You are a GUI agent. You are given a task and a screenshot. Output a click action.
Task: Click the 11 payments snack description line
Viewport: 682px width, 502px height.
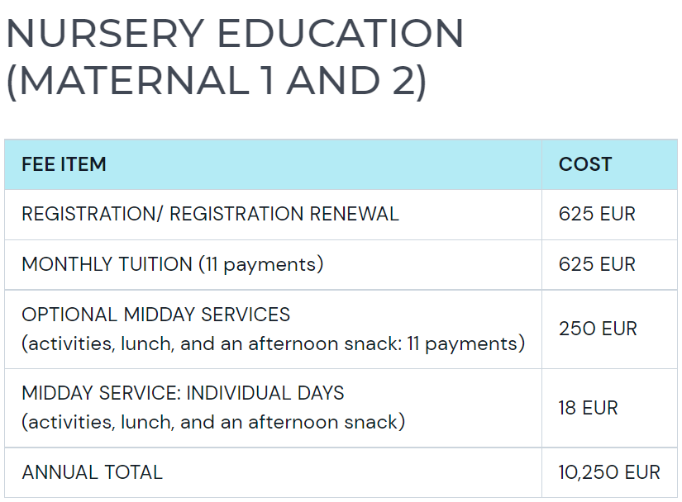click(273, 344)
